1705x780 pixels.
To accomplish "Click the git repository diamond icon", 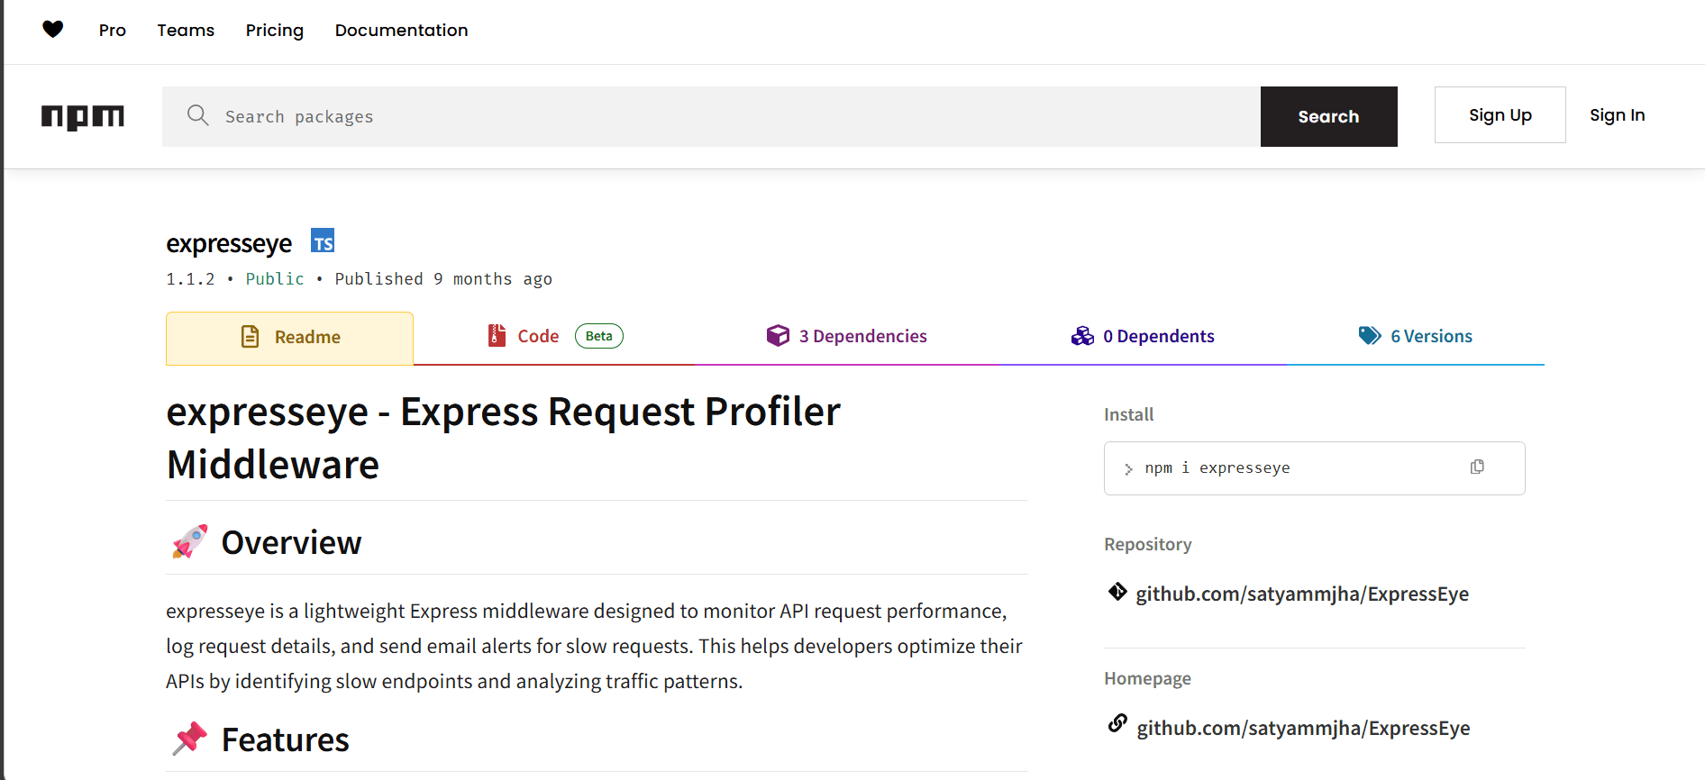I will coord(1117,592).
